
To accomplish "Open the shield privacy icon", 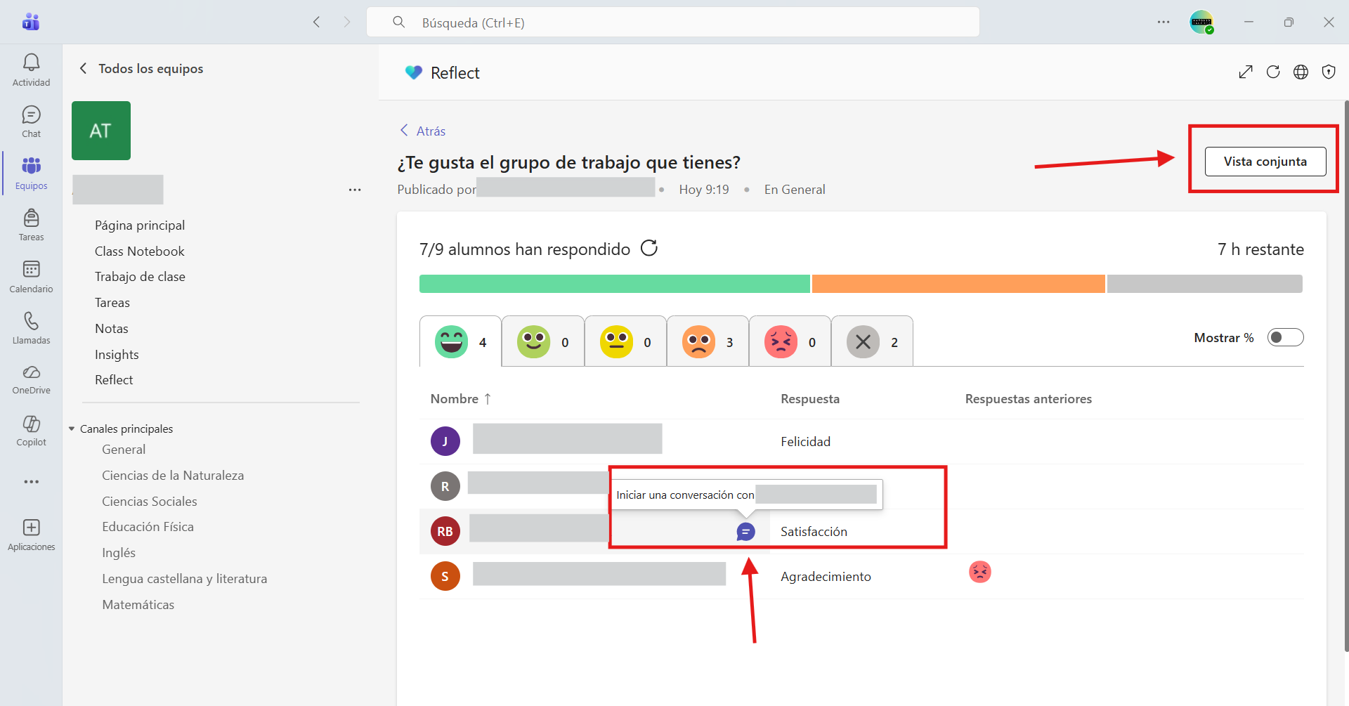I will tap(1329, 72).
